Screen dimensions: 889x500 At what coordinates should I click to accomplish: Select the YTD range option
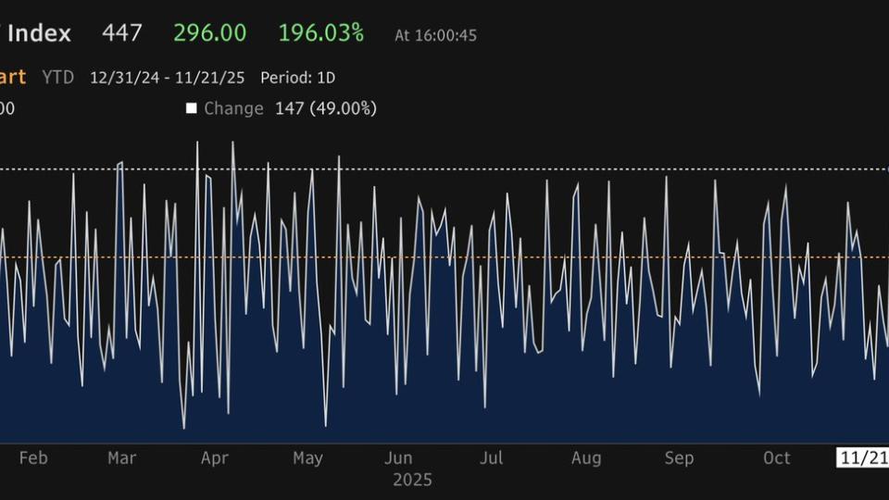57,78
